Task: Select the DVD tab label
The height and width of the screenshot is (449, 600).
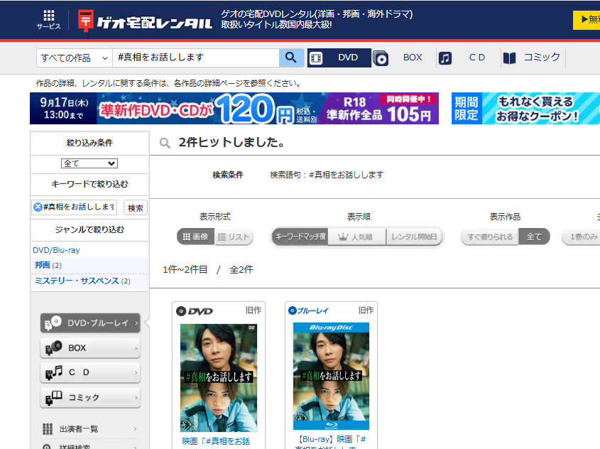Action: coord(348,58)
